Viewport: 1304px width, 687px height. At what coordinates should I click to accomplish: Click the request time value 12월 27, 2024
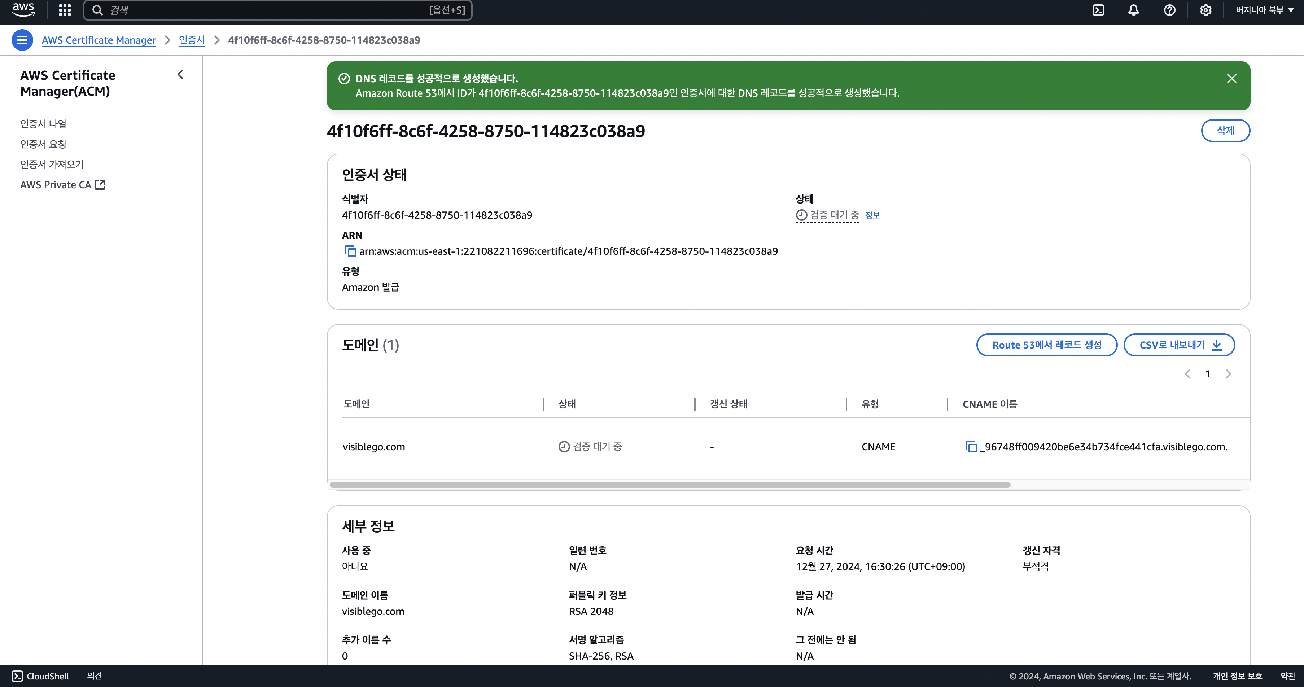pyautogui.click(x=880, y=566)
